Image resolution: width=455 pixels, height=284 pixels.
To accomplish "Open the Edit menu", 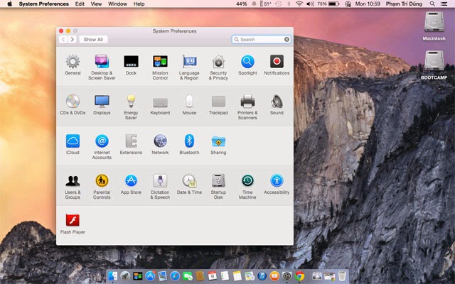I will (x=80, y=4).
